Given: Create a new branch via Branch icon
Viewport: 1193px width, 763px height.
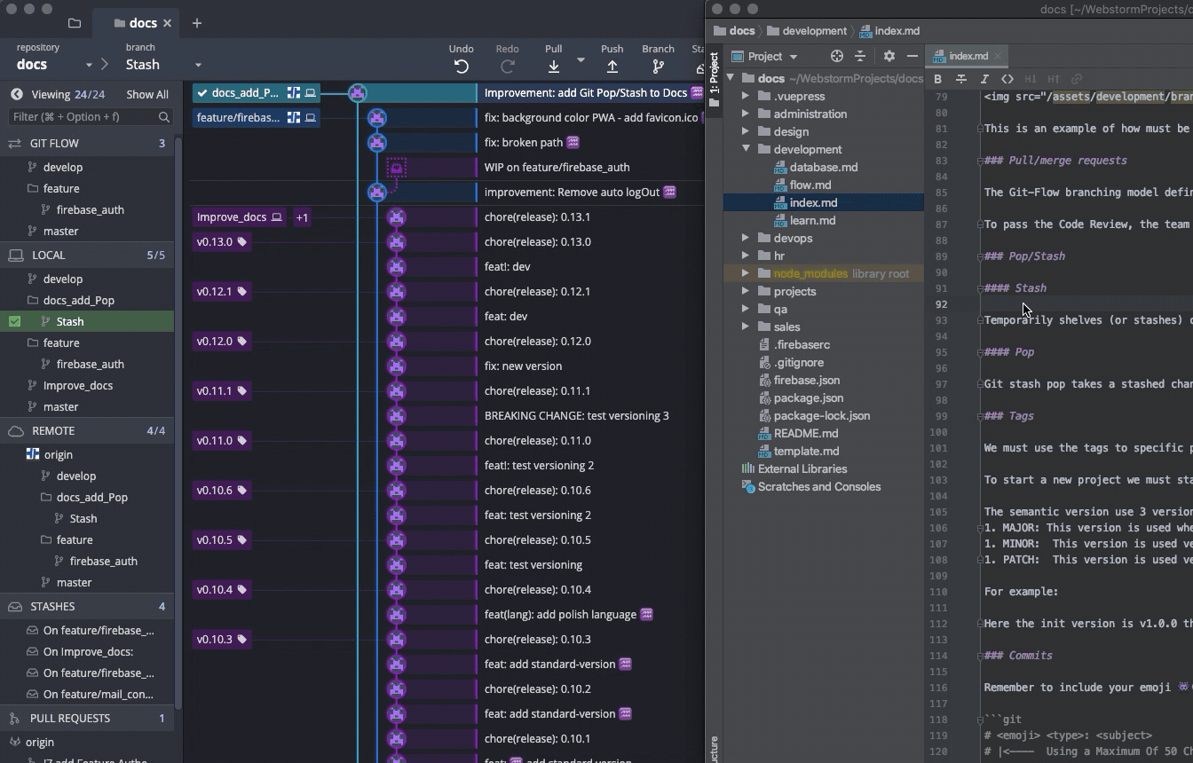Looking at the screenshot, I should pos(658,66).
